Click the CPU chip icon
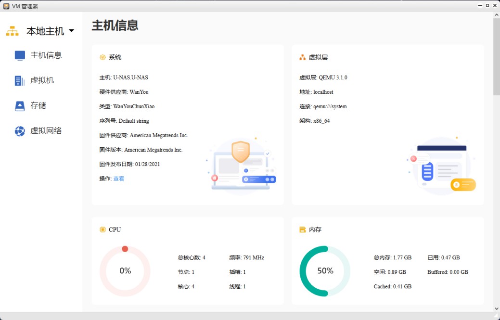 coord(103,230)
